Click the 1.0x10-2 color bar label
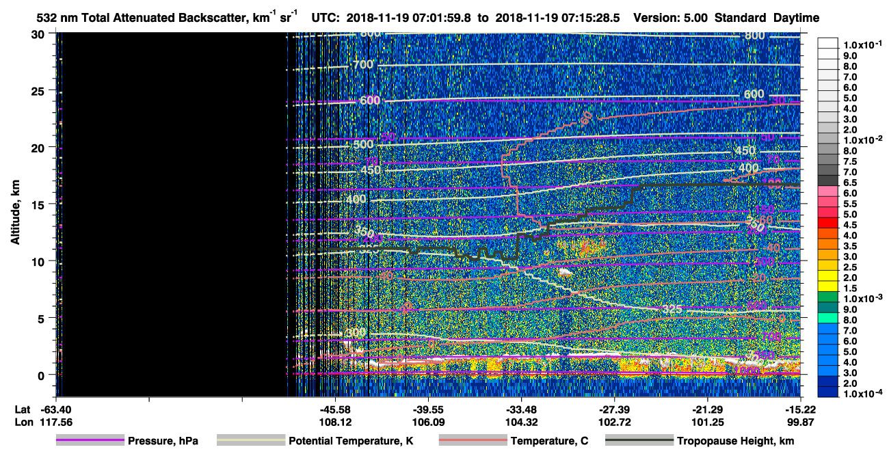 point(863,139)
